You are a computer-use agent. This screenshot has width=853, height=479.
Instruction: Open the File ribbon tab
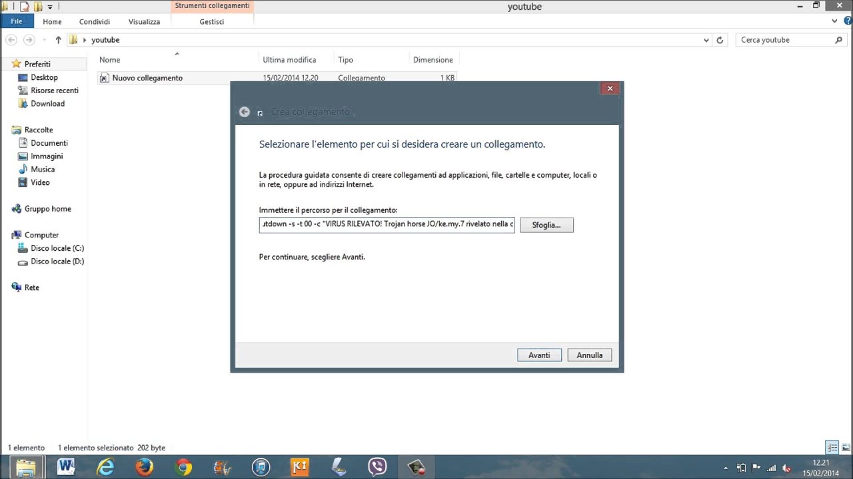click(17, 21)
